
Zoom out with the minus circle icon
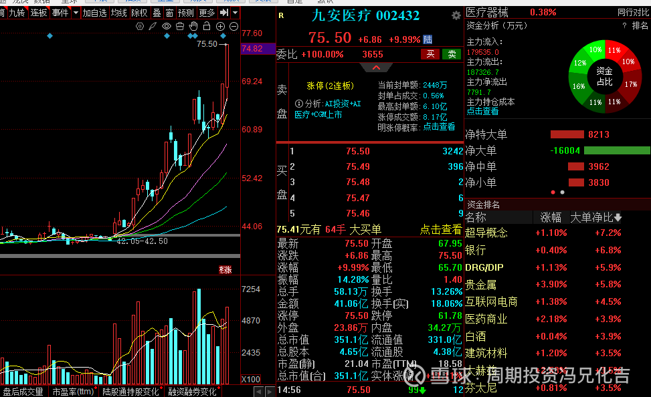[234, 27]
